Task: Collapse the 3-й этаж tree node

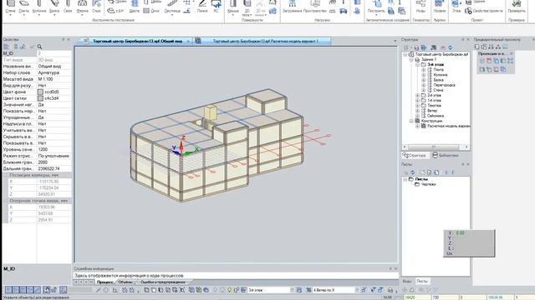Action: [x=417, y=64]
